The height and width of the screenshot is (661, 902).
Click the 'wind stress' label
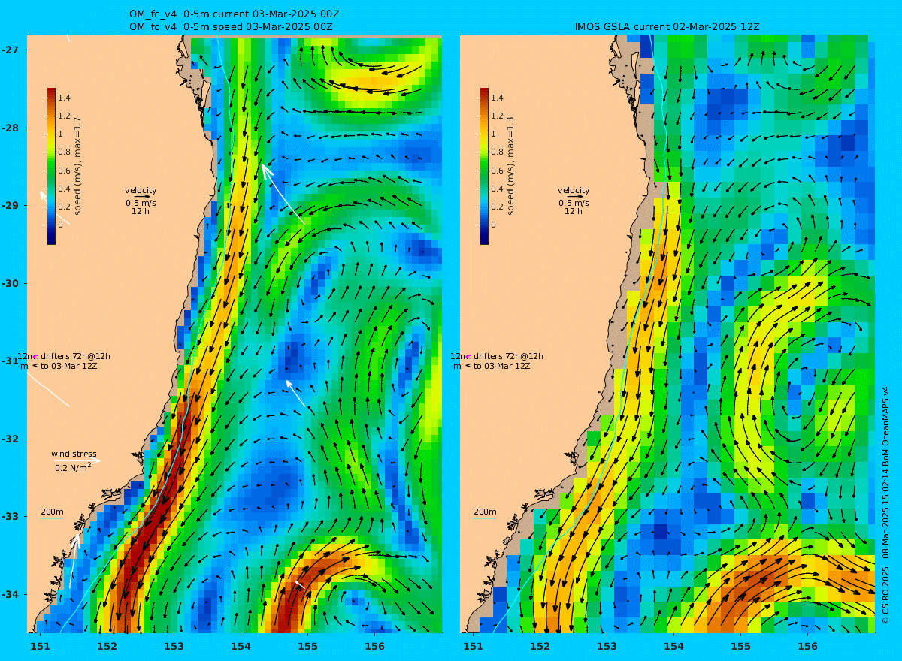tap(74, 454)
